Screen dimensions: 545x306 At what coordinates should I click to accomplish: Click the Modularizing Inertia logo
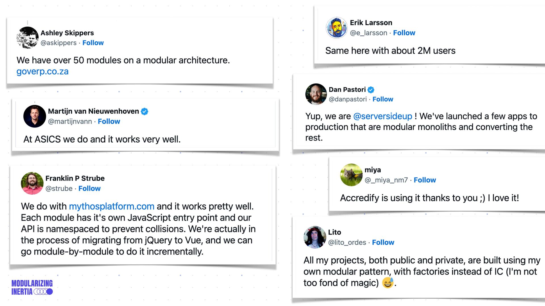[32, 287]
